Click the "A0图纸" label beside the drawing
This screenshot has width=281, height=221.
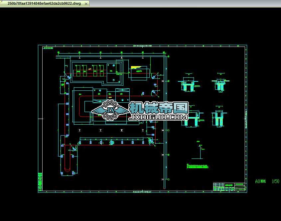[x=260, y=181]
